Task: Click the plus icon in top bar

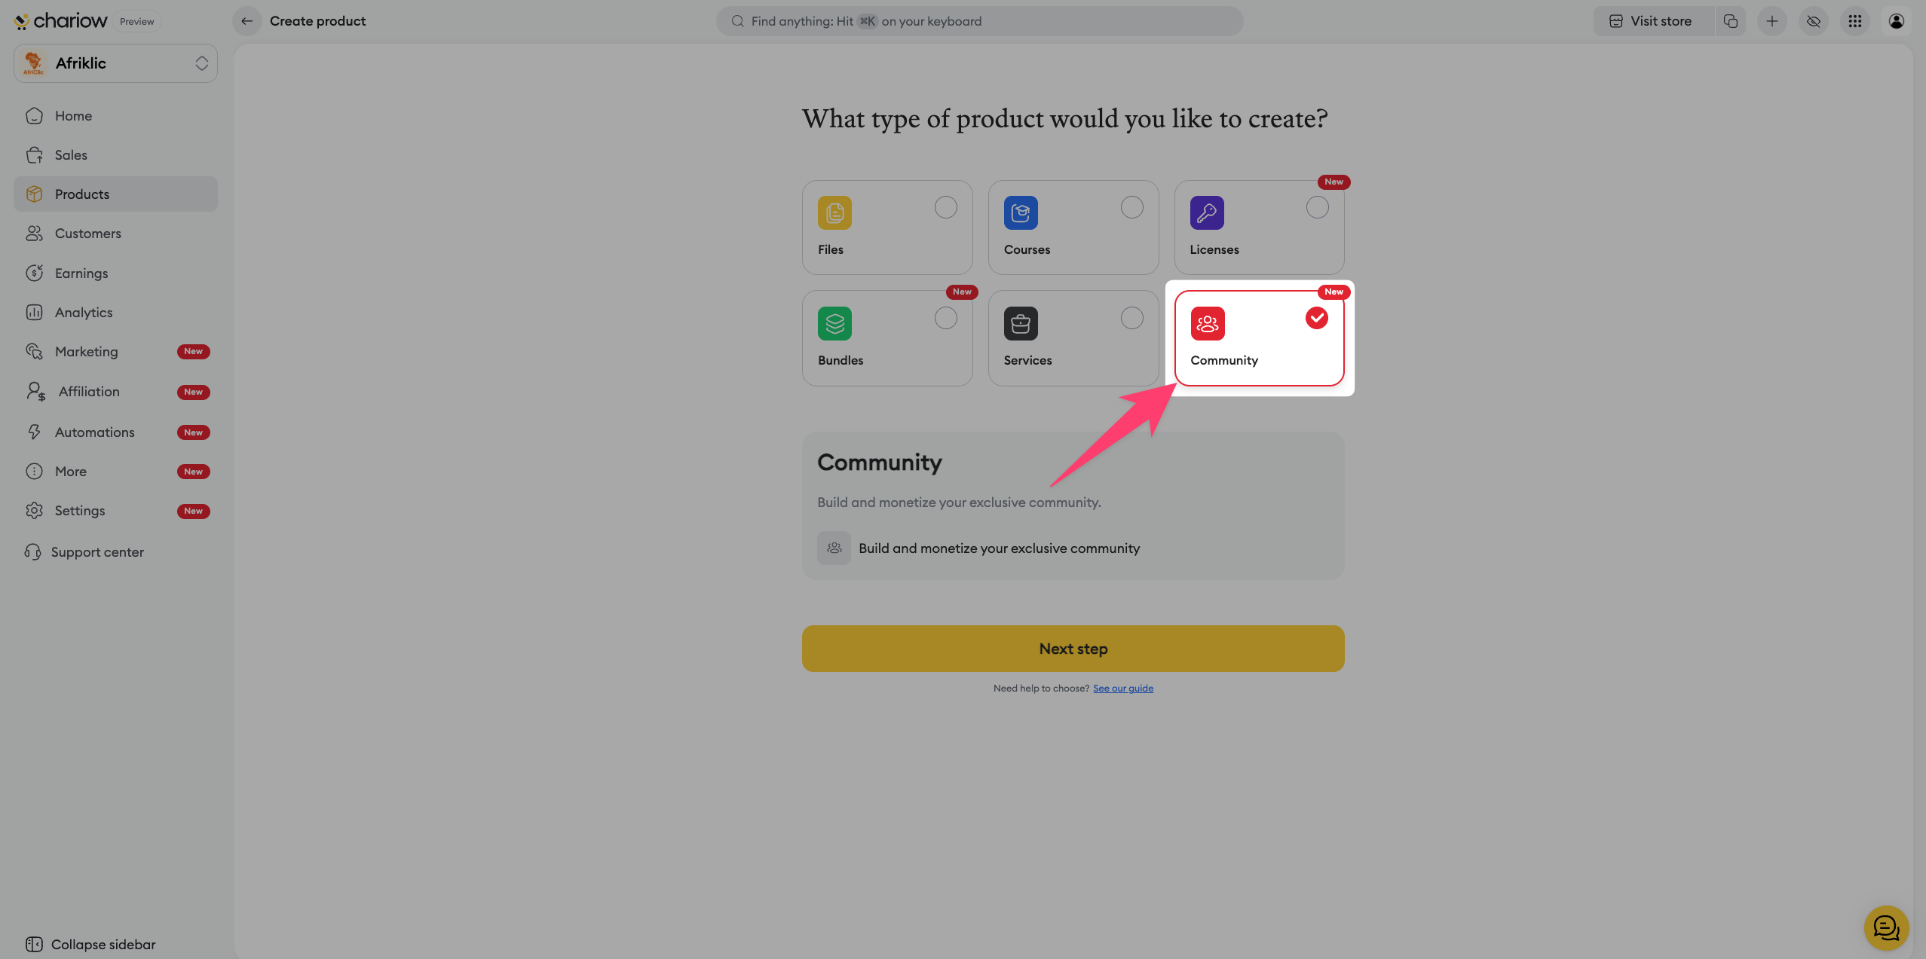Action: pos(1772,21)
